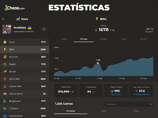Filter games by Black
Viewport: 158px width, 118px height.
point(136,111)
